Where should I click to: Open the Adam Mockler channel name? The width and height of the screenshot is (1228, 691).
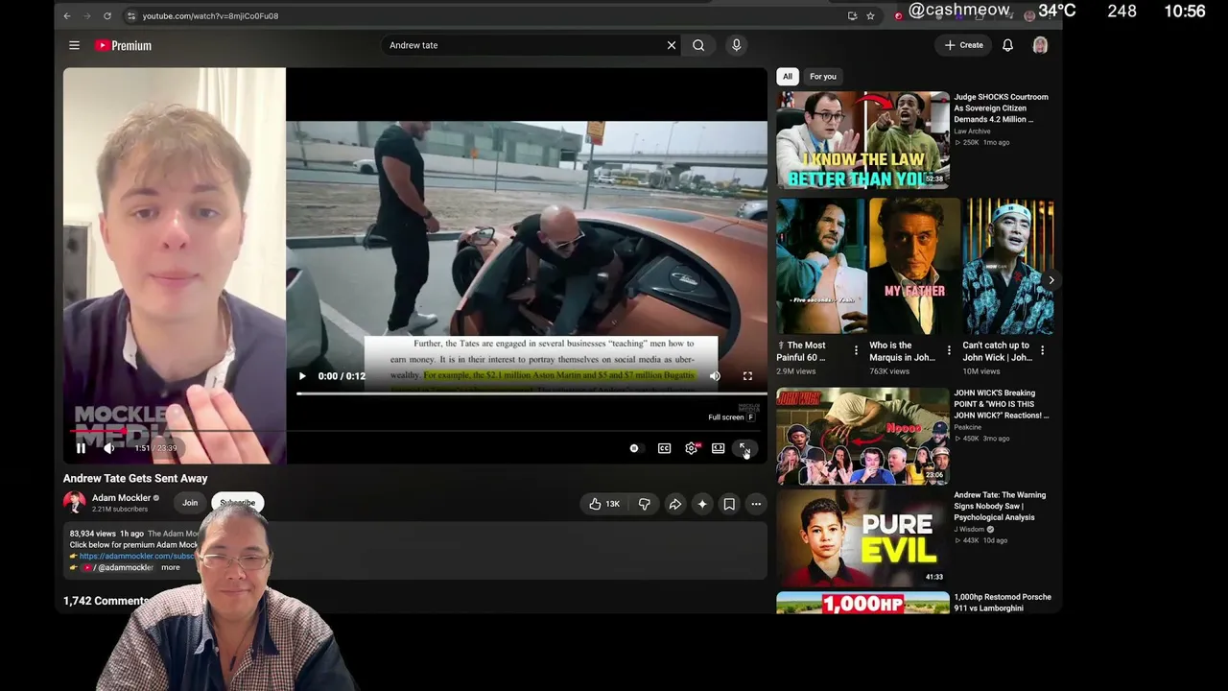121,498
